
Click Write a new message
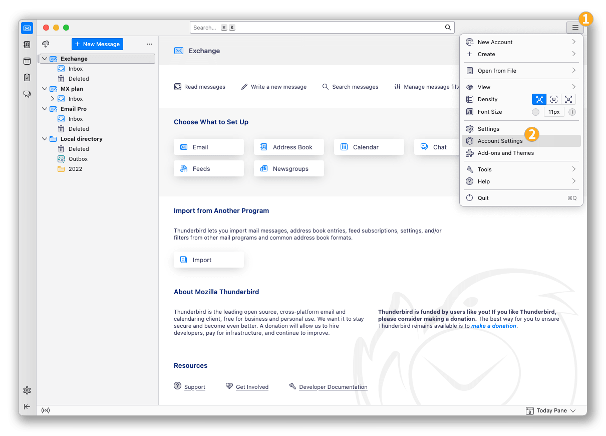274,87
